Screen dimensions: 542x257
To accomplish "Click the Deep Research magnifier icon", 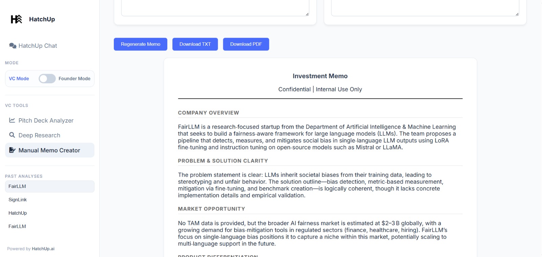I will click(x=12, y=135).
